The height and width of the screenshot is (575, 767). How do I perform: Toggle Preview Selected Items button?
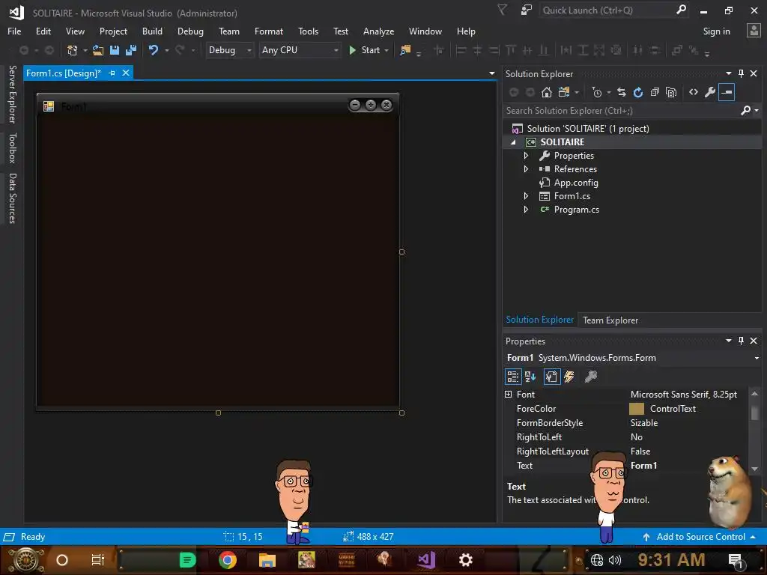click(x=727, y=92)
